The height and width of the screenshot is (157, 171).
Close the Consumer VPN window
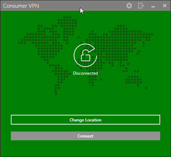(x=165, y=6)
